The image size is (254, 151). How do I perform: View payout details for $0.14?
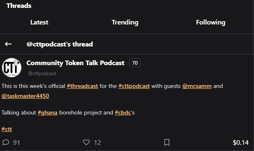(241, 142)
